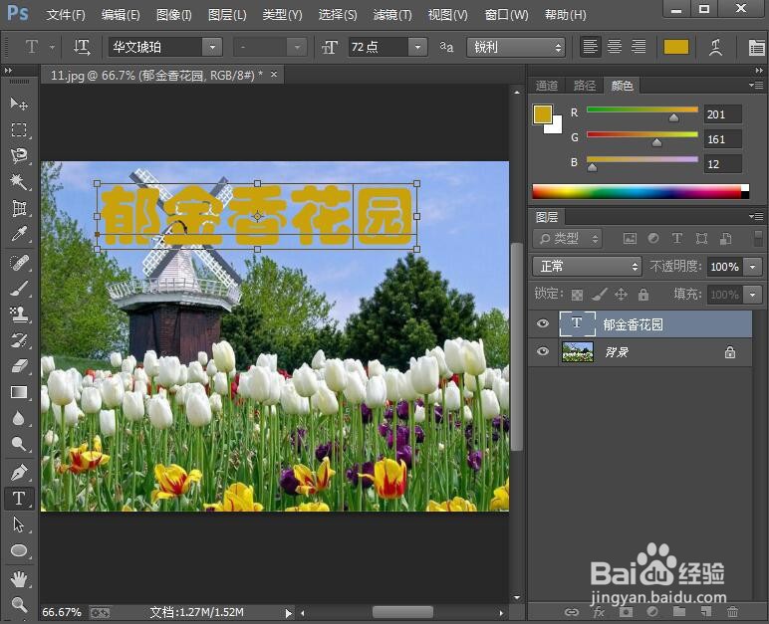Right align the text
The image size is (769, 624).
639,47
